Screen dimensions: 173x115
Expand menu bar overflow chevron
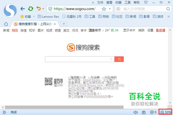coord(93,3)
